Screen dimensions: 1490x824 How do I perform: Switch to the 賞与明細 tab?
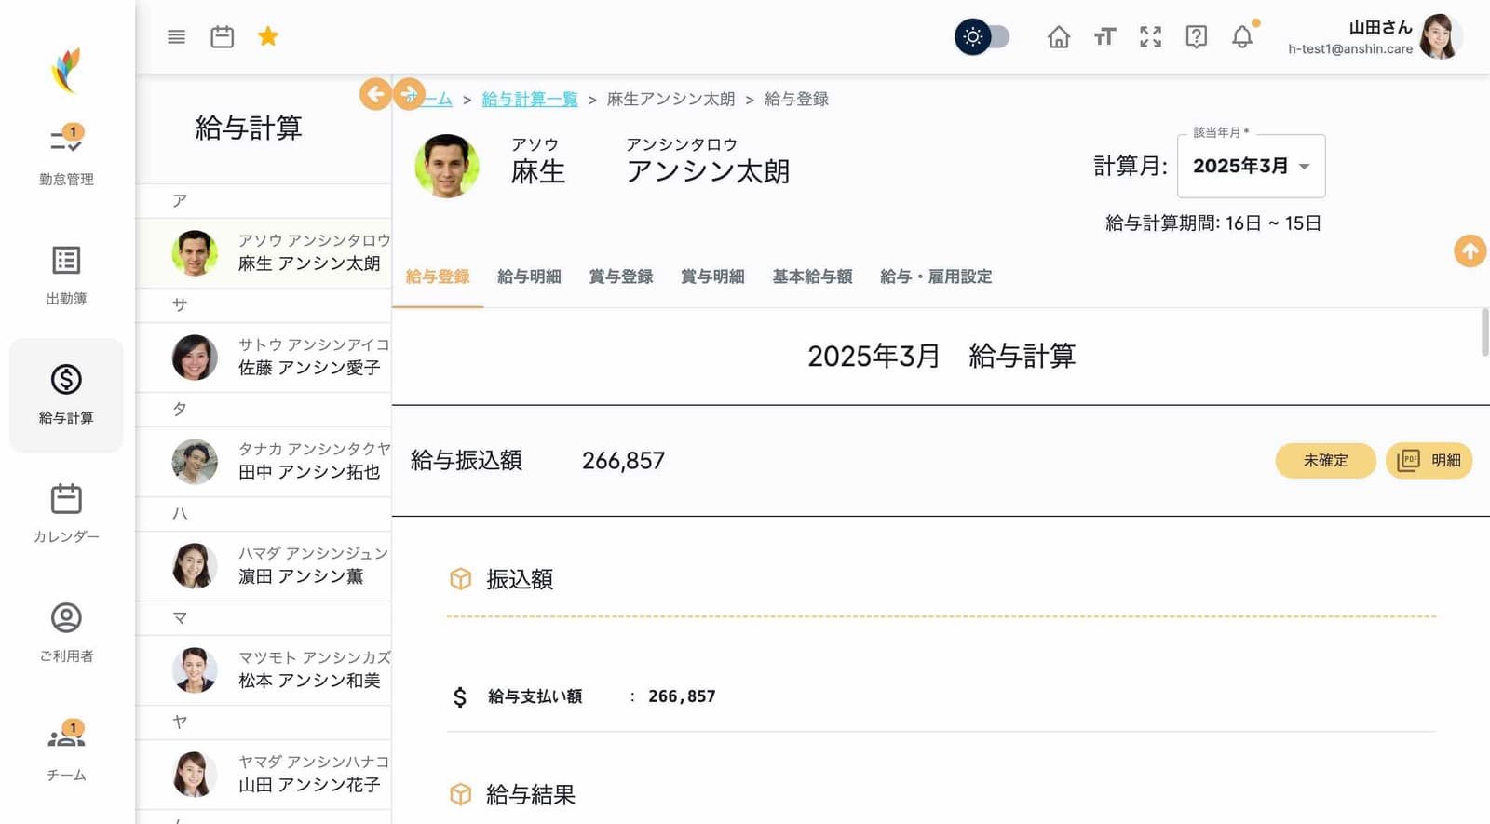[x=712, y=277]
